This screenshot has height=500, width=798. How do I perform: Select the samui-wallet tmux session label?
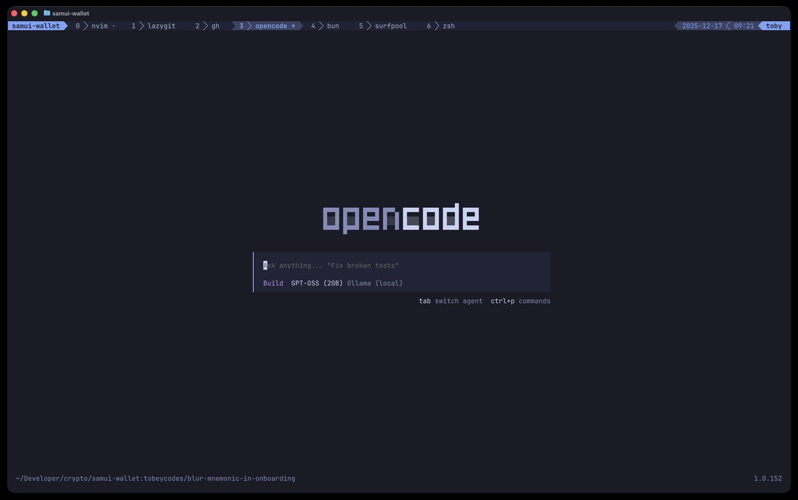click(36, 26)
